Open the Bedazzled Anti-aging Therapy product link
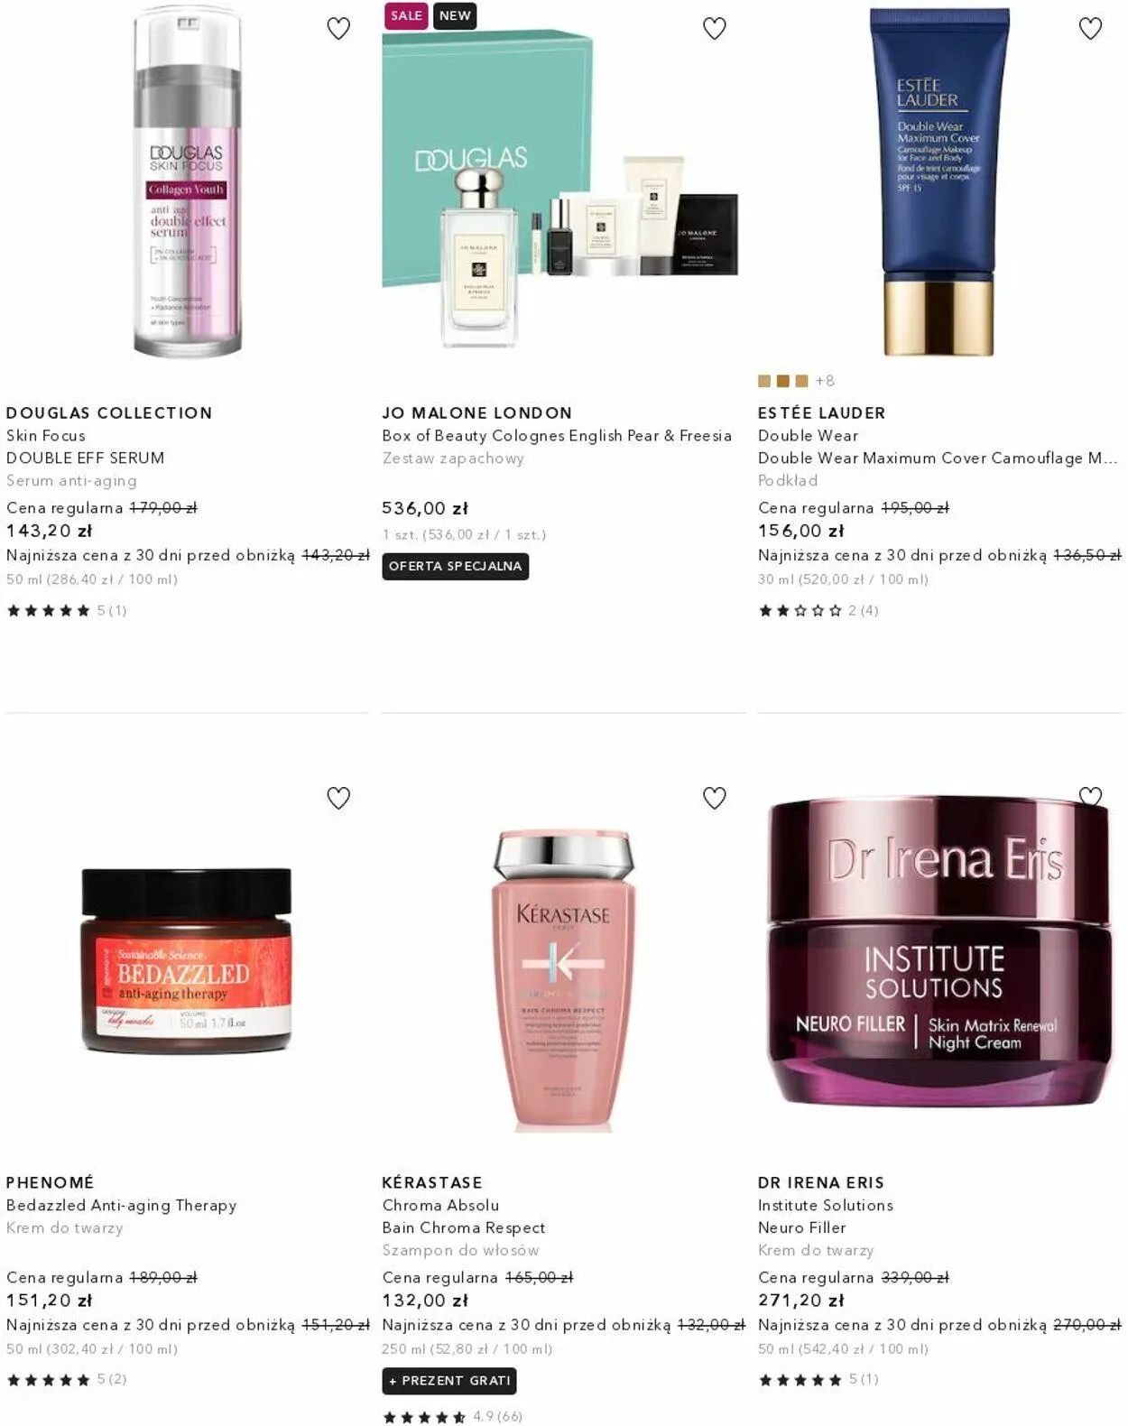Viewport: 1128px width, 1426px height. 121,1205
